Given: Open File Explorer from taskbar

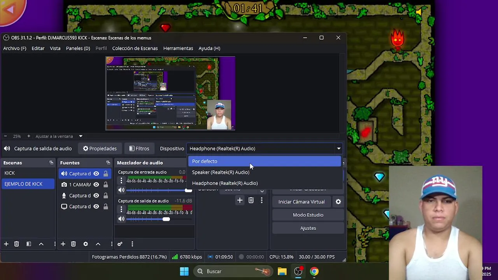Looking at the screenshot, I should click(x=282, y=271).
